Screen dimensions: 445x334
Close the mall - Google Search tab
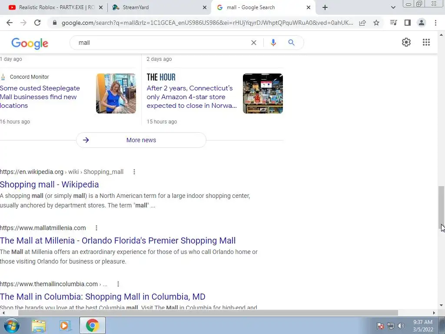click(309, 8)
